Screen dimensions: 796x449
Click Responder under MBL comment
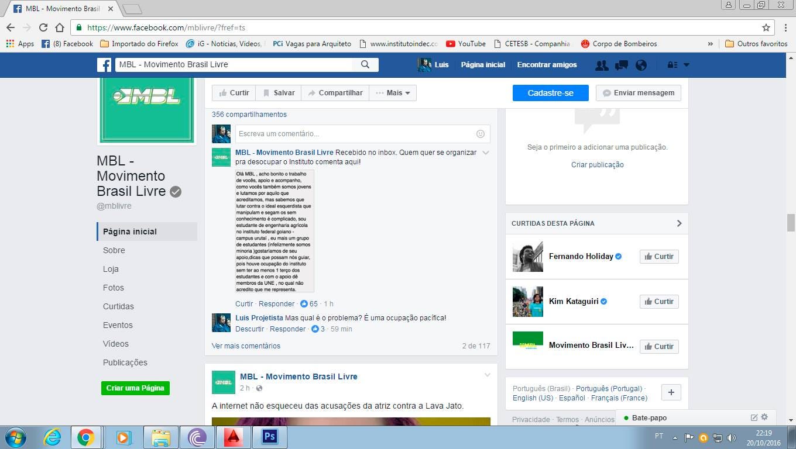[277, 304]
